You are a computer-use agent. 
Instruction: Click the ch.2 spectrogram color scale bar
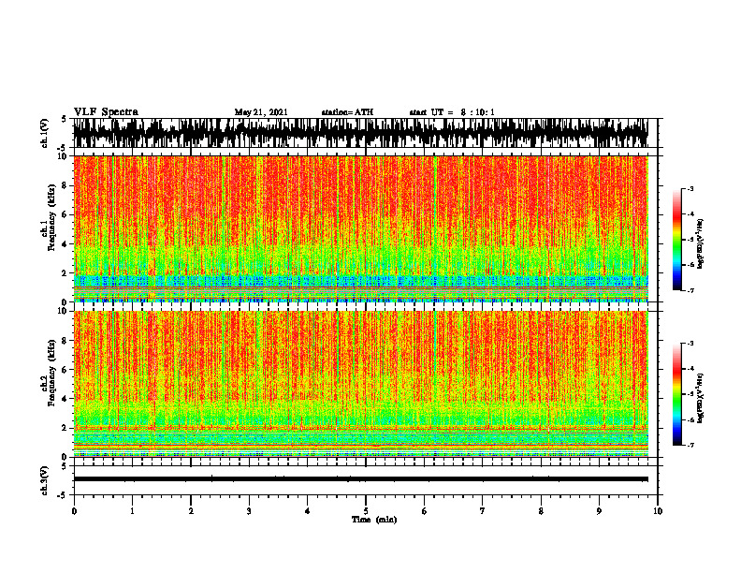coord(677,394)
